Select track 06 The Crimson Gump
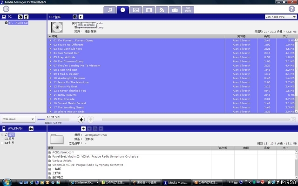298x186 pixels. (171, 61)
